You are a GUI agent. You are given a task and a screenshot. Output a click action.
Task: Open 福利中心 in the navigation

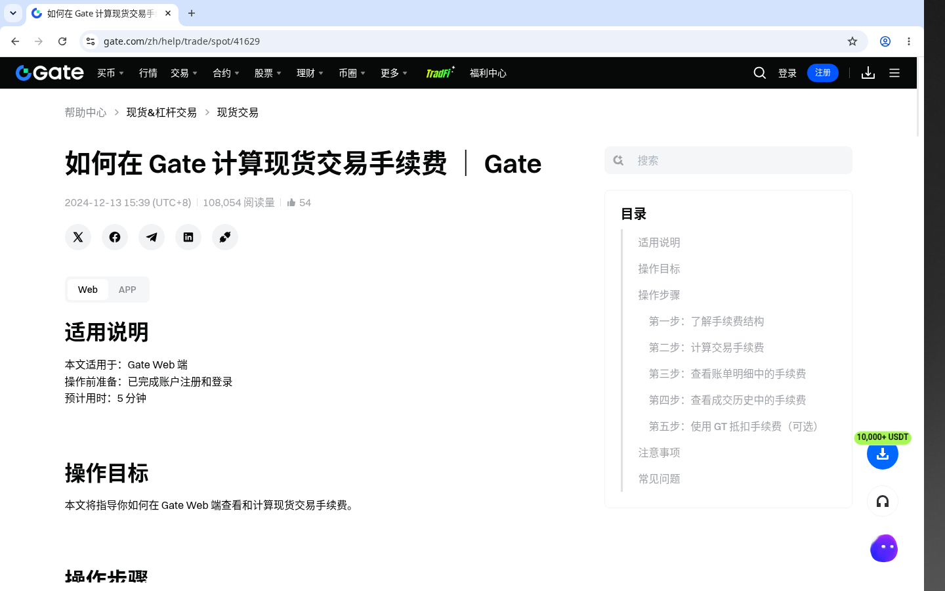pyautogui.click(x=488, y=73)
